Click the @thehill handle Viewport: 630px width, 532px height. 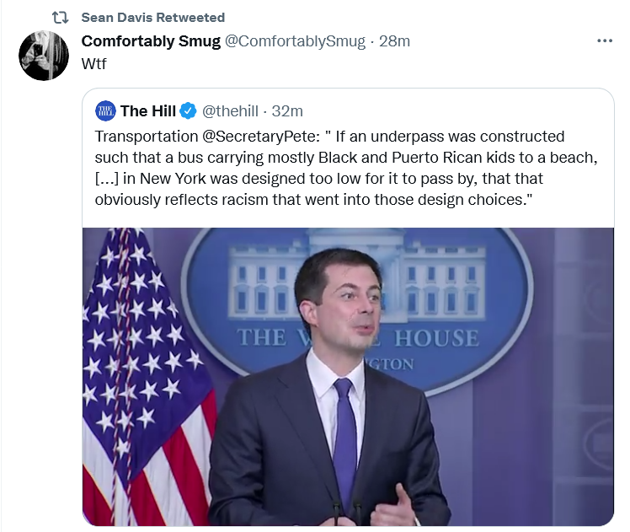(x=230, y=111)
